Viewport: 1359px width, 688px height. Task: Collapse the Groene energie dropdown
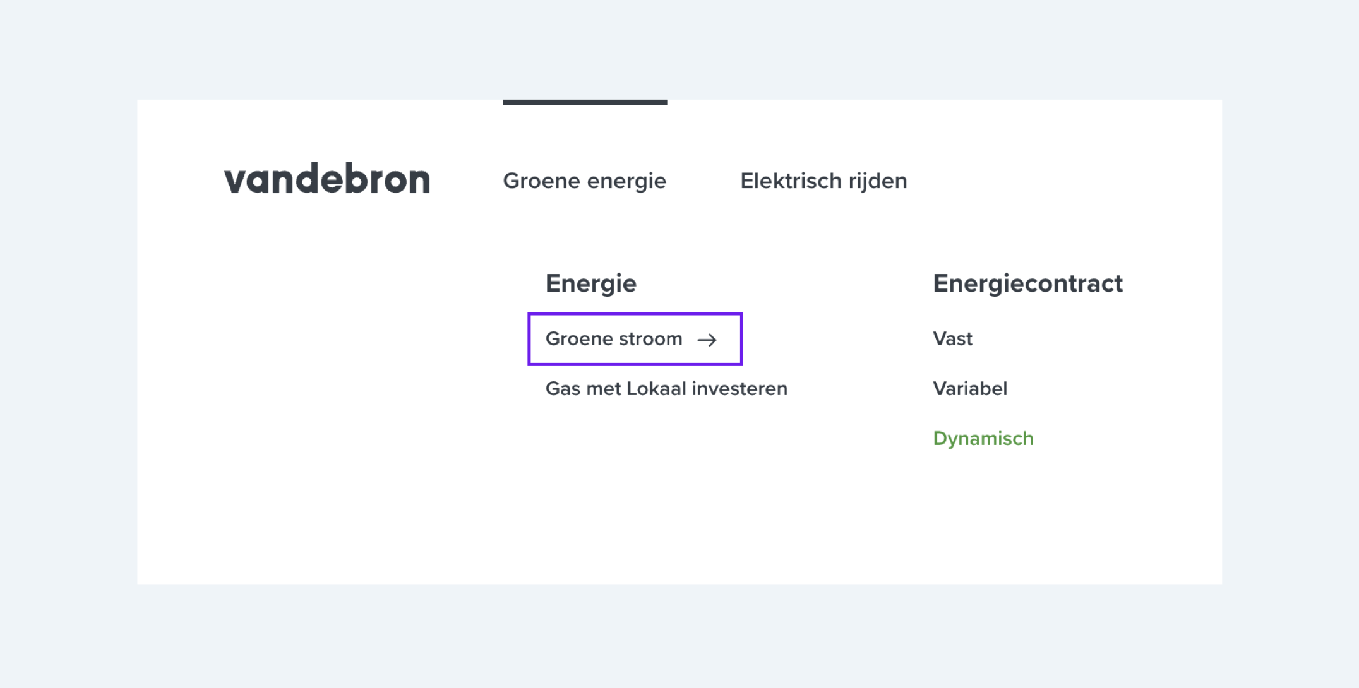tap(584, 181)
